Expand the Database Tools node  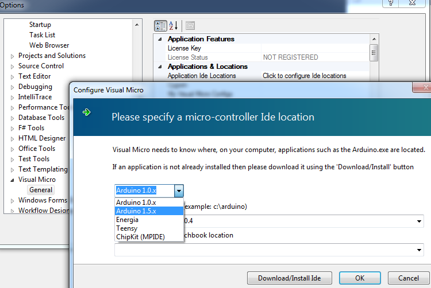12,118
